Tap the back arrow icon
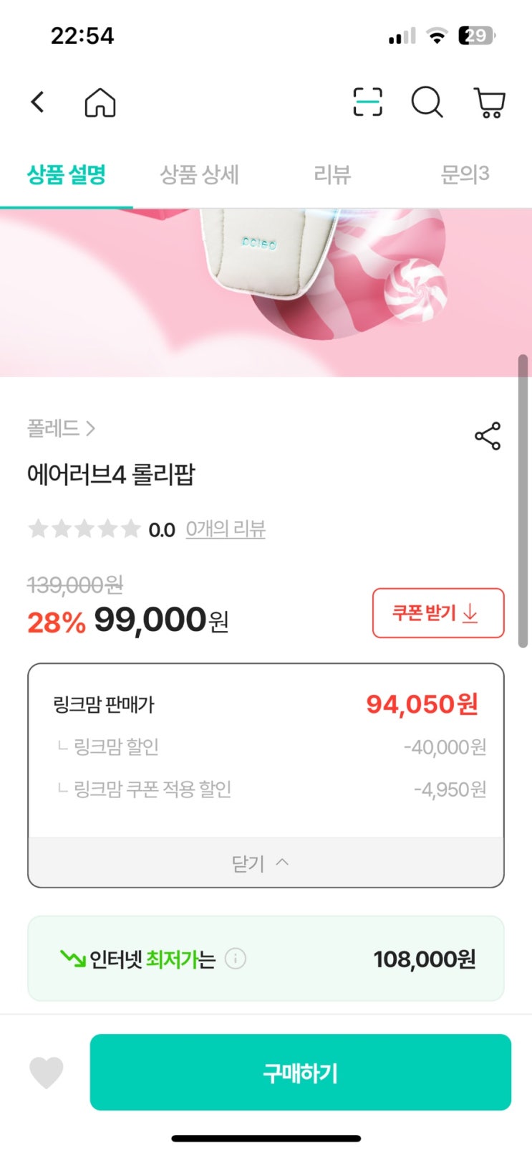The height and width of the screenshot is (1153, 532). [x=38, y=103]
